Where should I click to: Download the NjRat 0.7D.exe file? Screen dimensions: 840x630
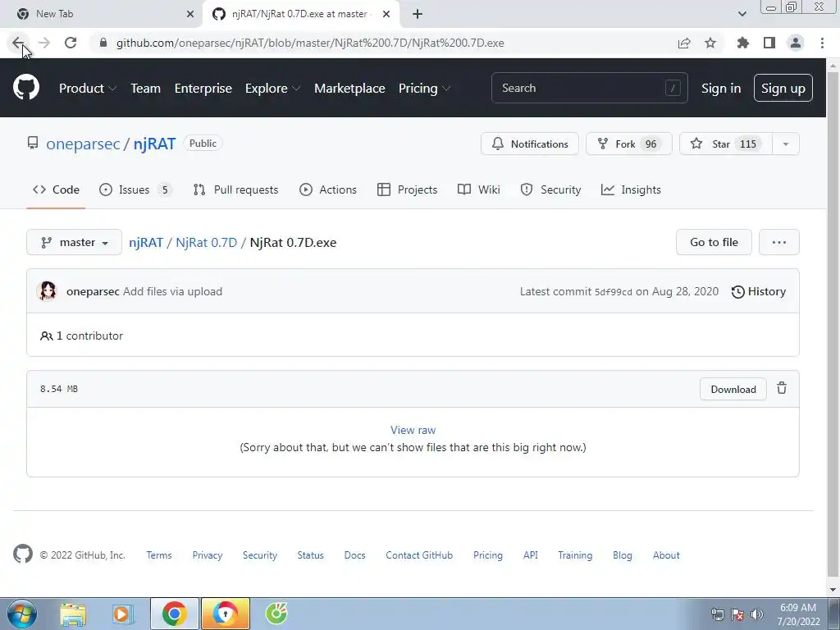pos(733,389)
